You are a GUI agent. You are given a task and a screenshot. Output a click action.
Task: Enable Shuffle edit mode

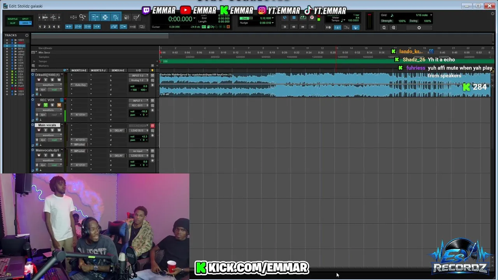(12, 19)
